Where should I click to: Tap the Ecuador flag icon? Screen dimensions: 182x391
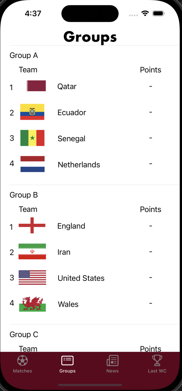[x=32, y=112]
